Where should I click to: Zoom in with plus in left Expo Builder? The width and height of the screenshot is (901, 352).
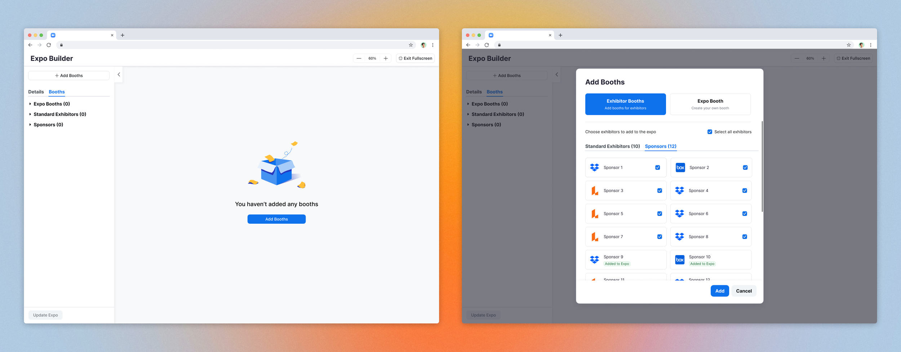coord(386,58)
